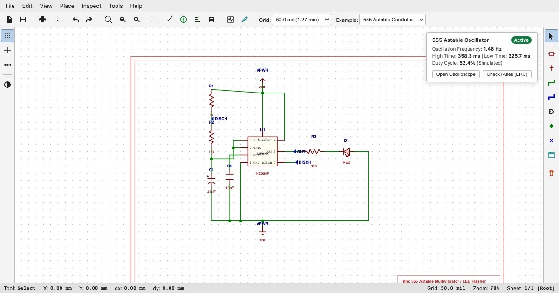Screen dimensions: 559x293
Task: Toggle the full crosshair cursor
Action: [7, 50]
